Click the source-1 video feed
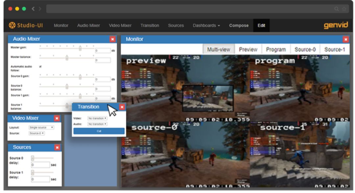Screen dimensions: 355x193 (299, 154)
